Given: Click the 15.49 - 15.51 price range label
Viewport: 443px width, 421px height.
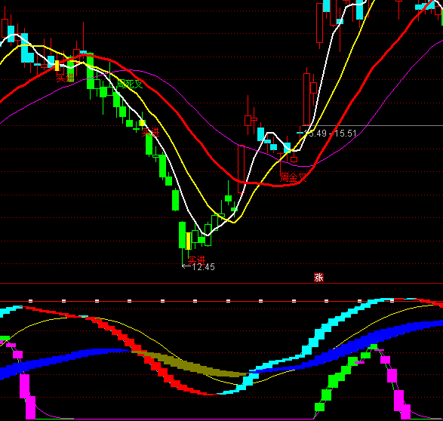Looking at the screenshot, I should point(330,134).
